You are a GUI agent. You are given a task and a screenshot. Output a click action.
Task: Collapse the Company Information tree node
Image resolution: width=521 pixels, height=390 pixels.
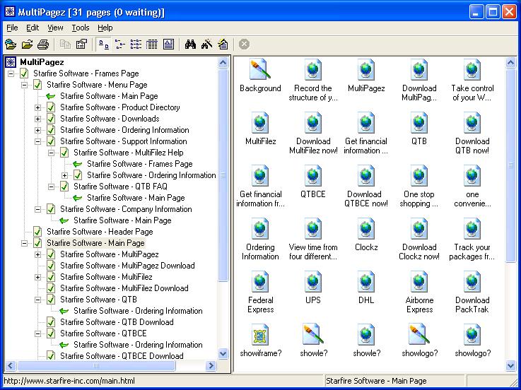tap(38, 209)
